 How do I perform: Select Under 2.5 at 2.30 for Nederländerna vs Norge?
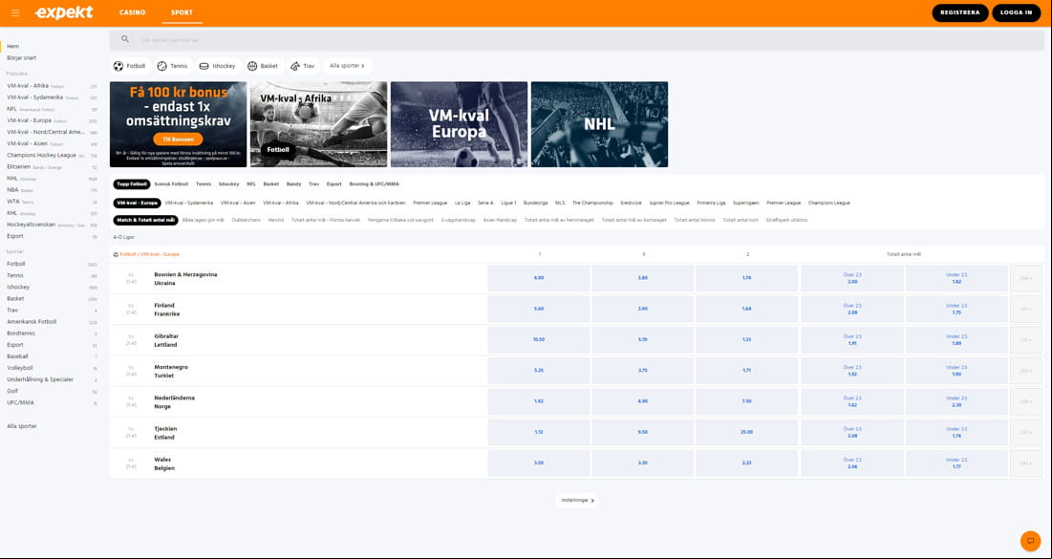956,401
